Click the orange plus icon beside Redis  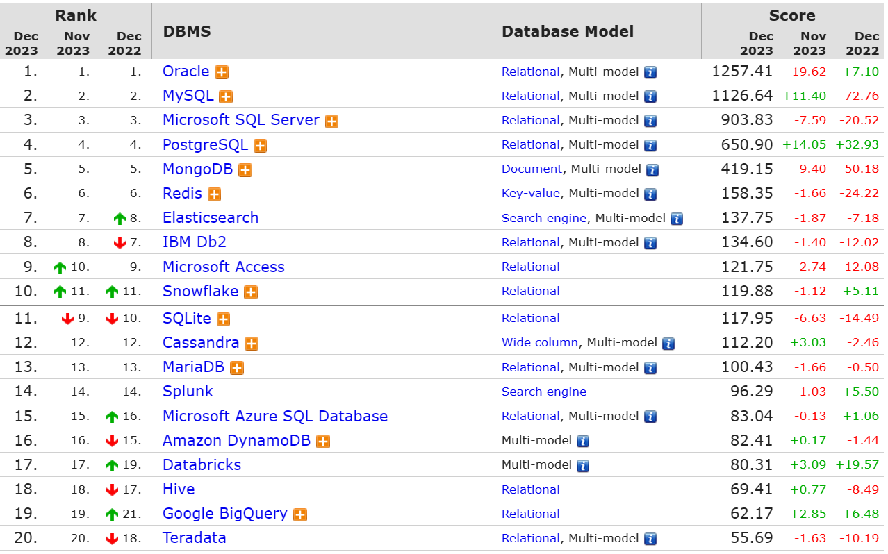[214, 194]
